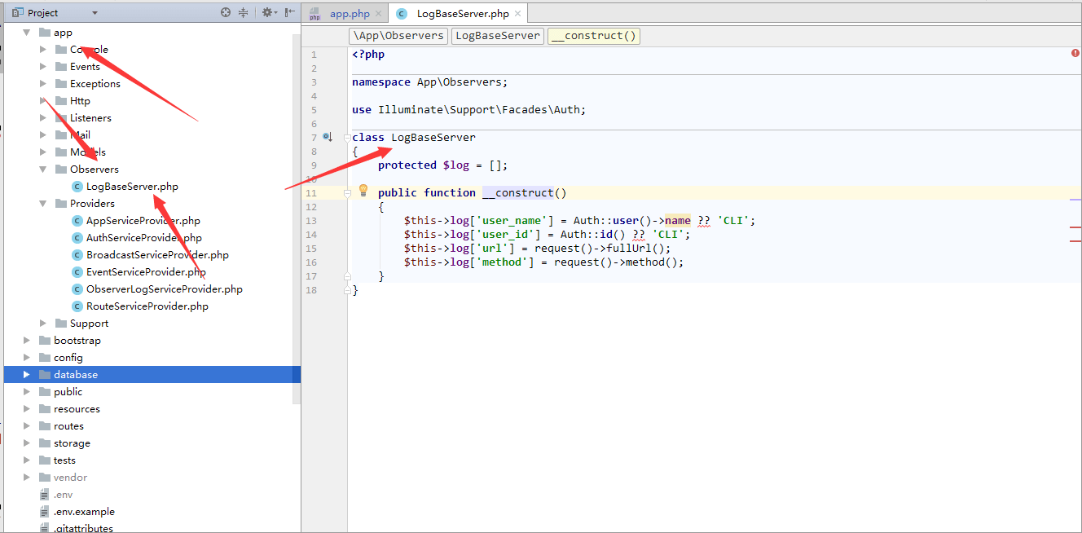Open the Project panel settings gear

click(x=266, y=12)
